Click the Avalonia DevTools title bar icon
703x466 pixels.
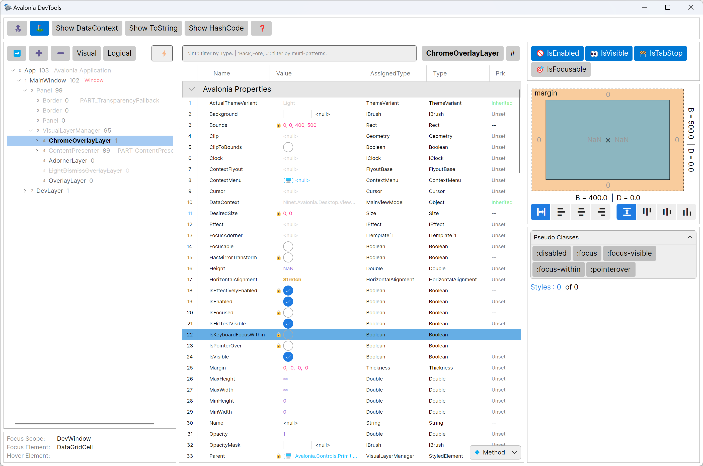[x=8, y=8]
